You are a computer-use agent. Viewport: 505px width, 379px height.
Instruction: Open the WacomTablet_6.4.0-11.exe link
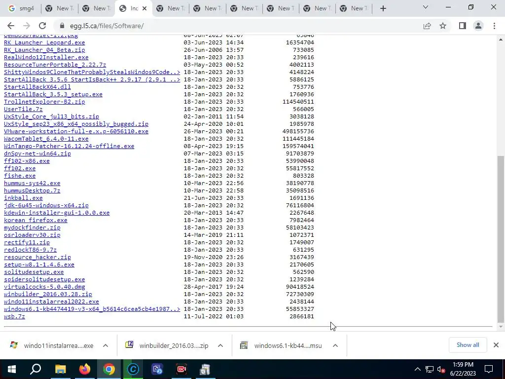46,139
